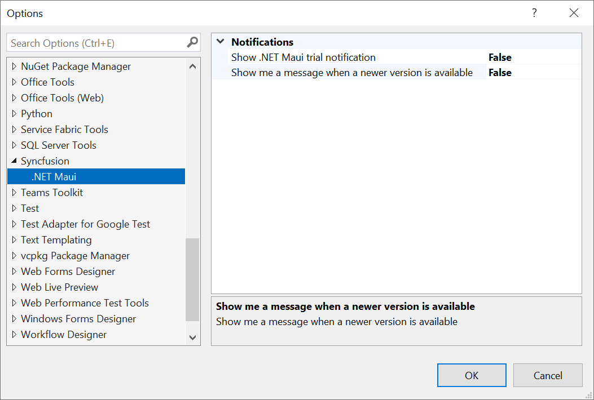Expand the Python options node
Image resolution: width=594 pixels, height=400 pixels.
pyautogui.click(x=14, y=114)
